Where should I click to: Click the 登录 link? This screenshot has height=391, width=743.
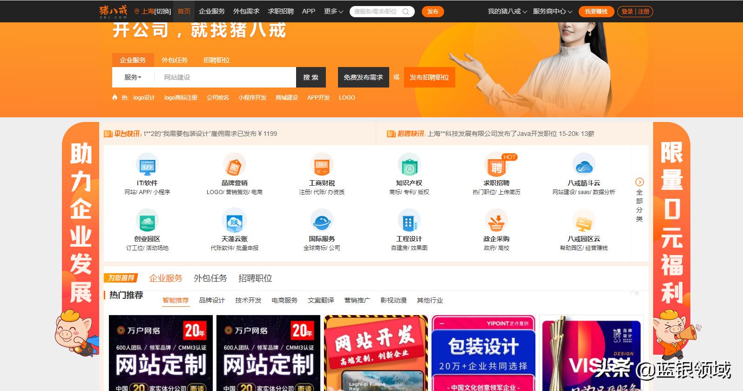click(628, 12)
